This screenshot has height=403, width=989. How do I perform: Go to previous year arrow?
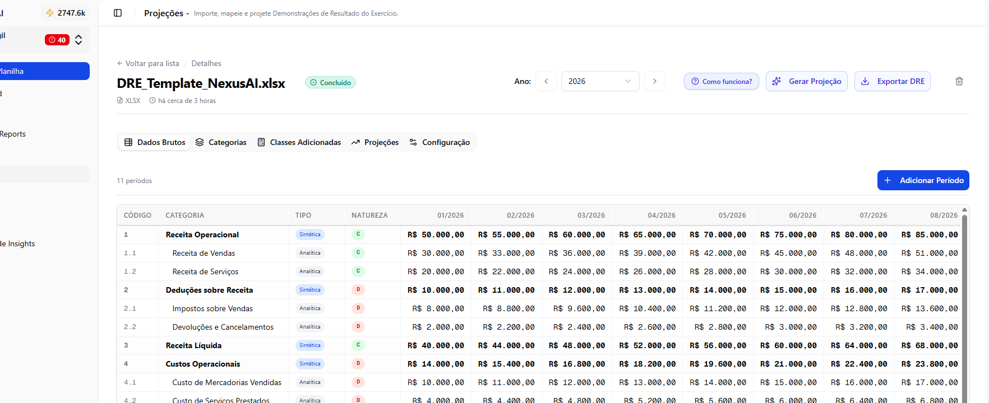click(x=546, y=81)
